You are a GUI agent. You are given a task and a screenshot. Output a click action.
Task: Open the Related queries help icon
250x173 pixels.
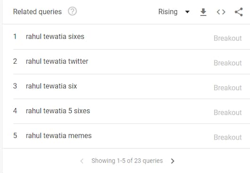click(72, 11)
